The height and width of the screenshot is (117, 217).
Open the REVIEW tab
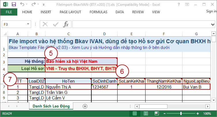point(138,12)
